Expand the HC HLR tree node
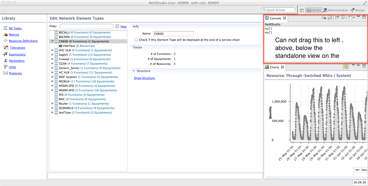Viewport: 368px width, 186px height. pyautogui.click(x=52, y=72)
